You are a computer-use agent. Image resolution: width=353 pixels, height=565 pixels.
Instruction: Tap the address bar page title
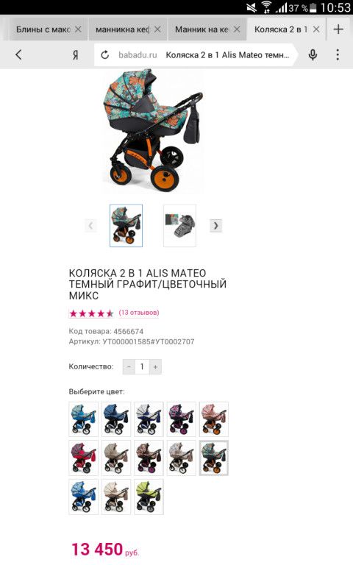(x=227, y=55)
